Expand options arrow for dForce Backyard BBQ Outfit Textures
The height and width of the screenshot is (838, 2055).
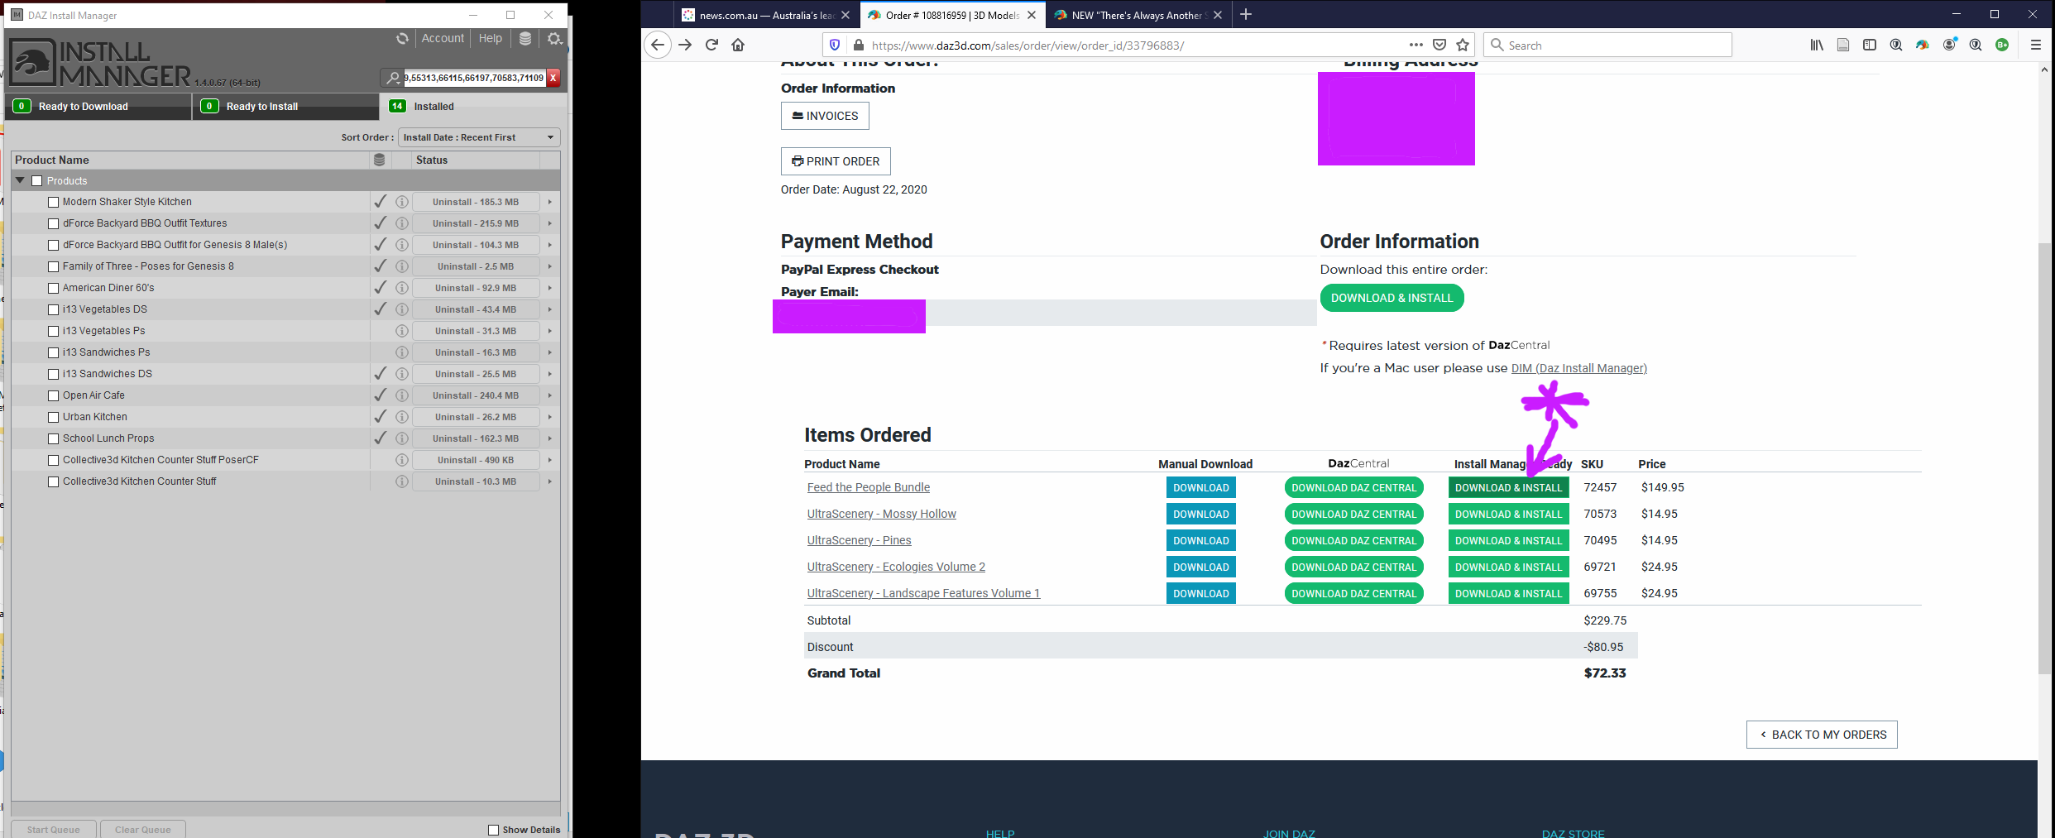549,223
